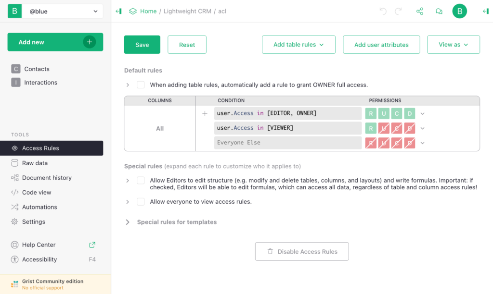Toggle Update permission for EDITOR, OWNER rule
The height and width of the screenshot is (294, 493).
pyautogui.click(x=384, y=113)
